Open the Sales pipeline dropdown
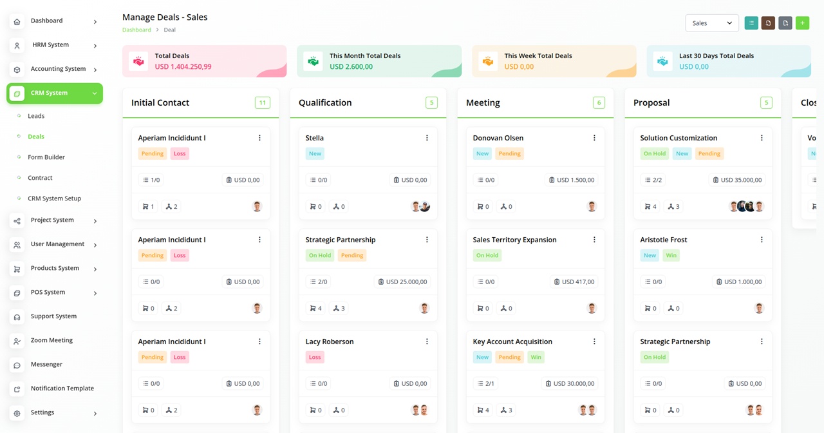The image size is (824, 433). coord(711,23)
